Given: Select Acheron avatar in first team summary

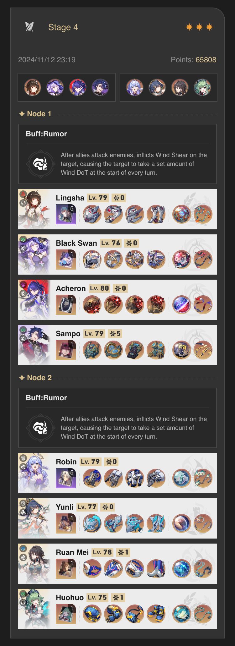Looking at the screenshot, I should point(77,87).
